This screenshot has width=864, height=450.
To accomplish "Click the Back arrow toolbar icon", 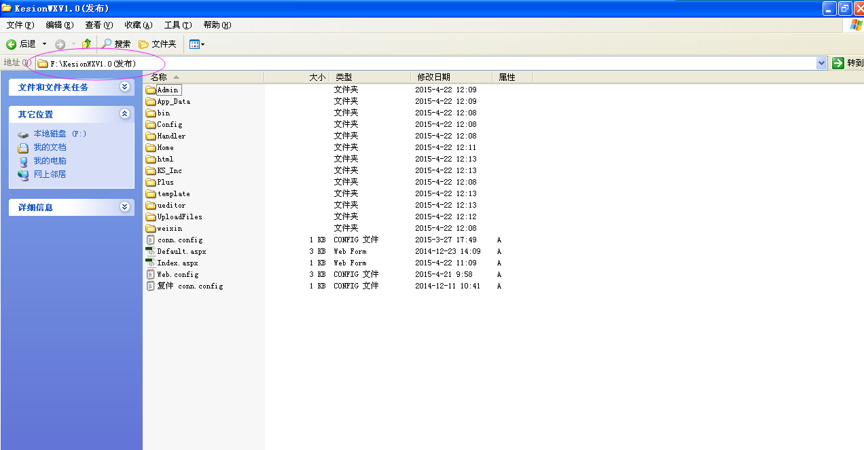I will pyautogui.click(x=12, y=44).
